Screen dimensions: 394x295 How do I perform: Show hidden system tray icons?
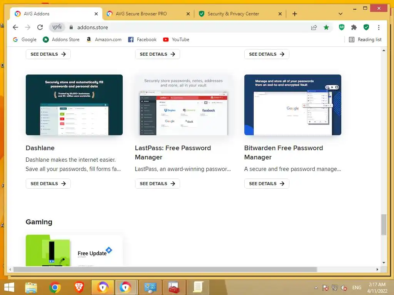click(316, 288)
